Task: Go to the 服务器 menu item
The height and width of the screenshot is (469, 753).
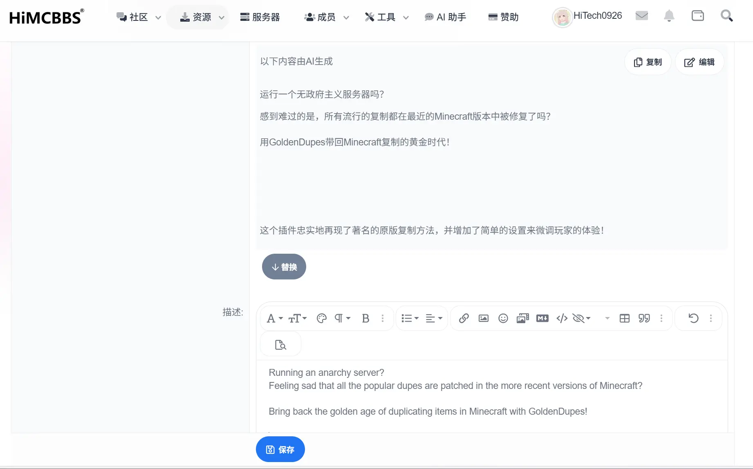Action: [260, 17]
